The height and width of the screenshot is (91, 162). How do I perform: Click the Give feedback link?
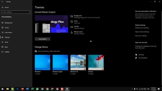click(x=143, y=58)
